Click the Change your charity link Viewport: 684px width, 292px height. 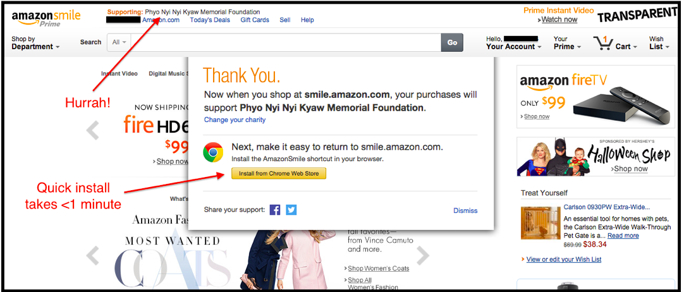pyautogui.click(x=235, y=120)
